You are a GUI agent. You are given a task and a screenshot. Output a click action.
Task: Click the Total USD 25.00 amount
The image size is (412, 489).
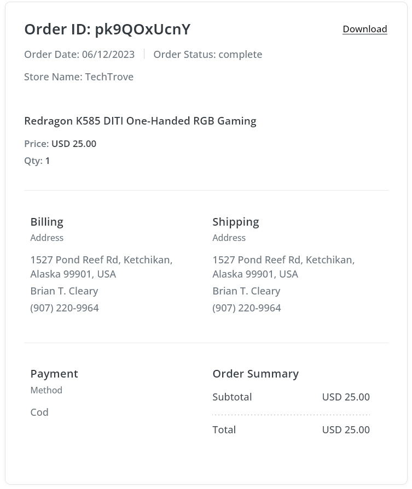click(346, 430)
